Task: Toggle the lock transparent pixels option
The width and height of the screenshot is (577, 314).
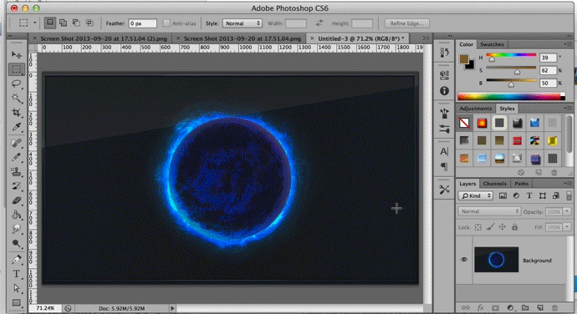Action: tap(477, 227)
